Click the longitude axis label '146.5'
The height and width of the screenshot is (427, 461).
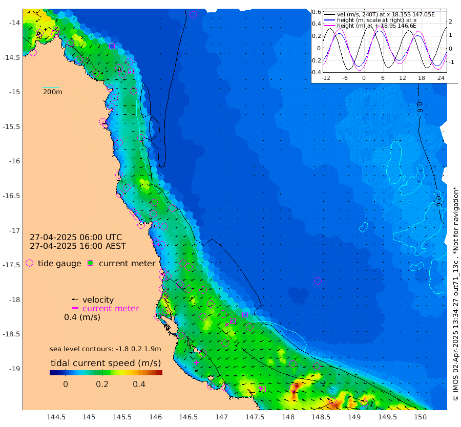(x=188, y=417)
